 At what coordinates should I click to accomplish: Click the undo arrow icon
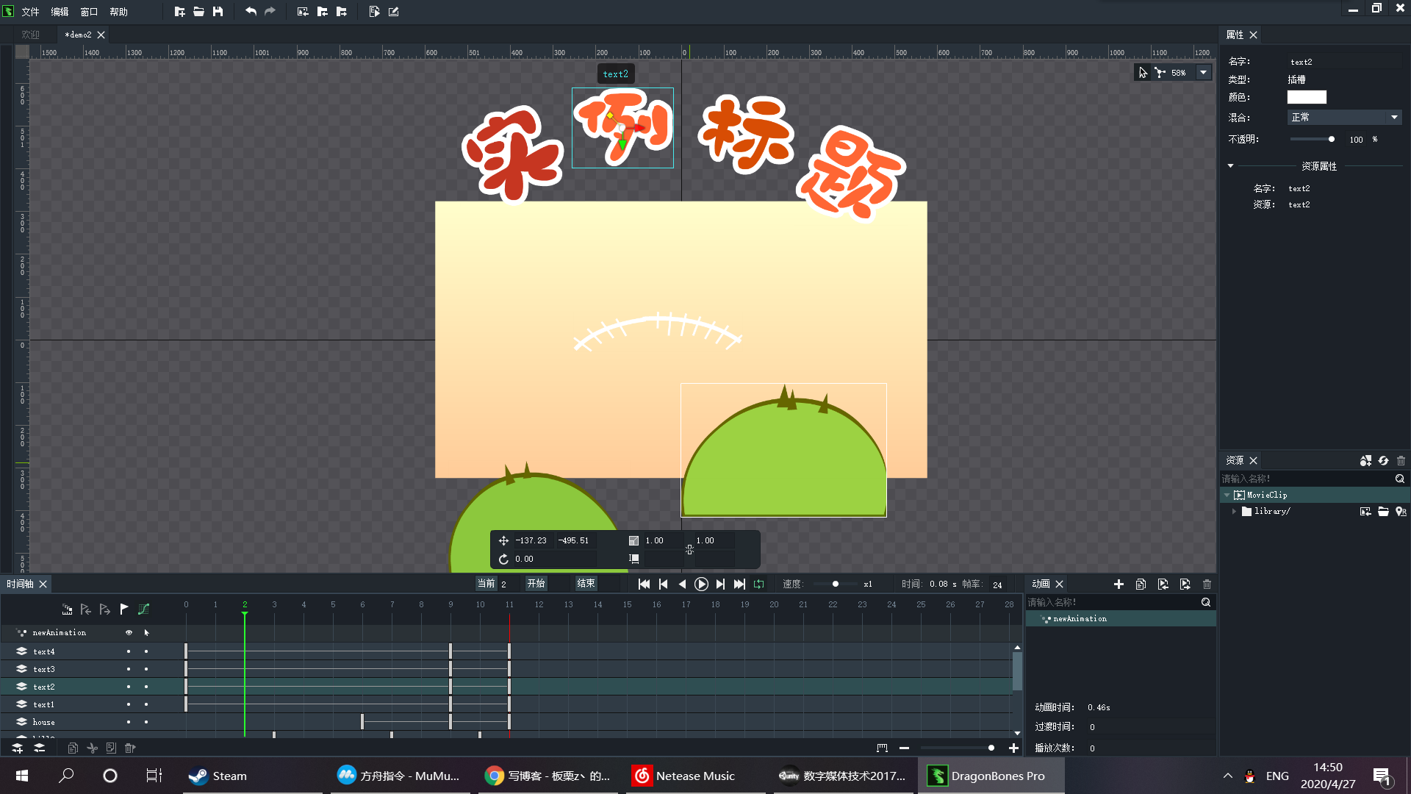pos(251,11)
